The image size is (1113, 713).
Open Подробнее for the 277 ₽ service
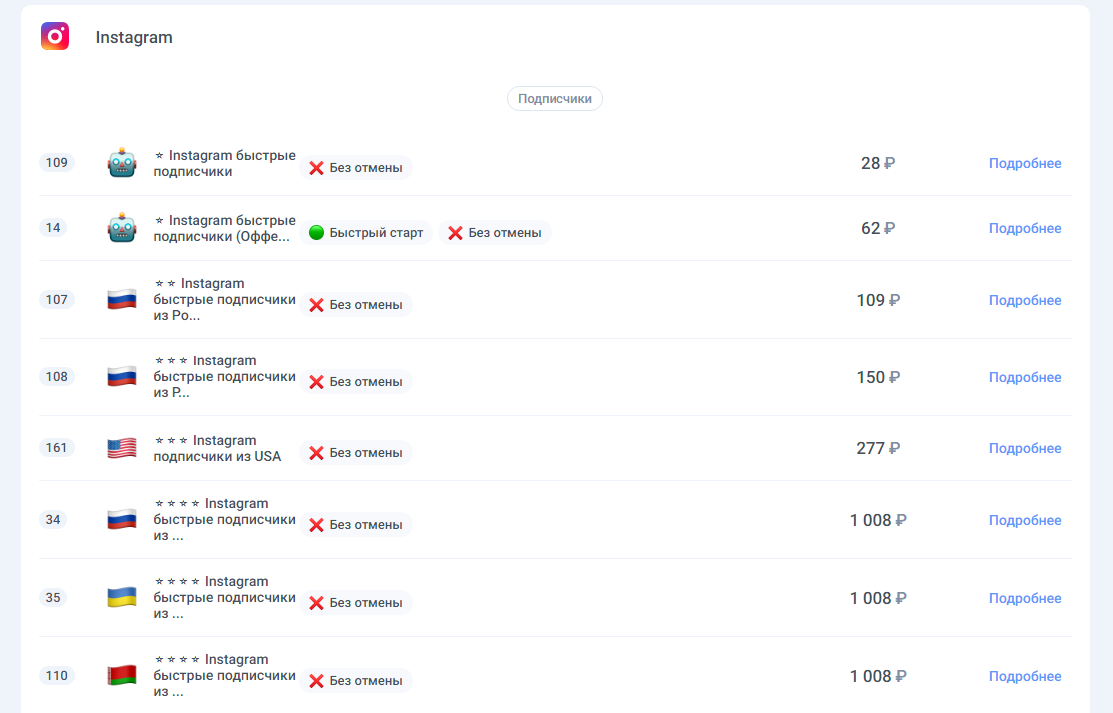(1025, 449)
